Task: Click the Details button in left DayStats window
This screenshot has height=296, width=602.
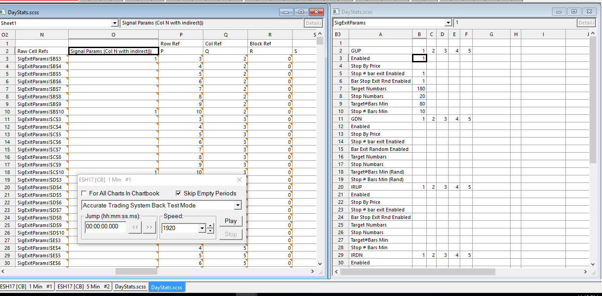Action: (x=313, y=23)
